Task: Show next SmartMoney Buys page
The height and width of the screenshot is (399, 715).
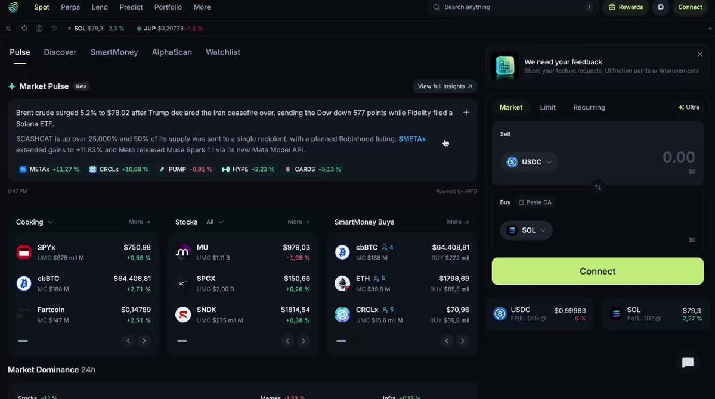Action: [x=462, y=341]
